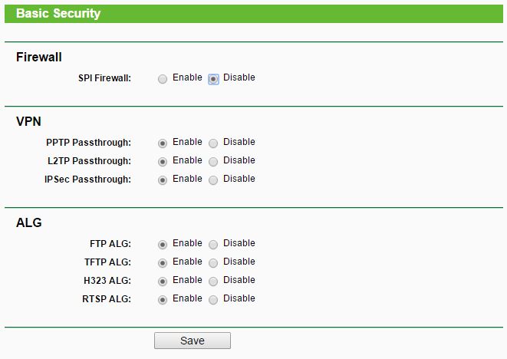507x359 pixels.
Task: Disable L2TP Passthrough
Action: coord(213,162)
